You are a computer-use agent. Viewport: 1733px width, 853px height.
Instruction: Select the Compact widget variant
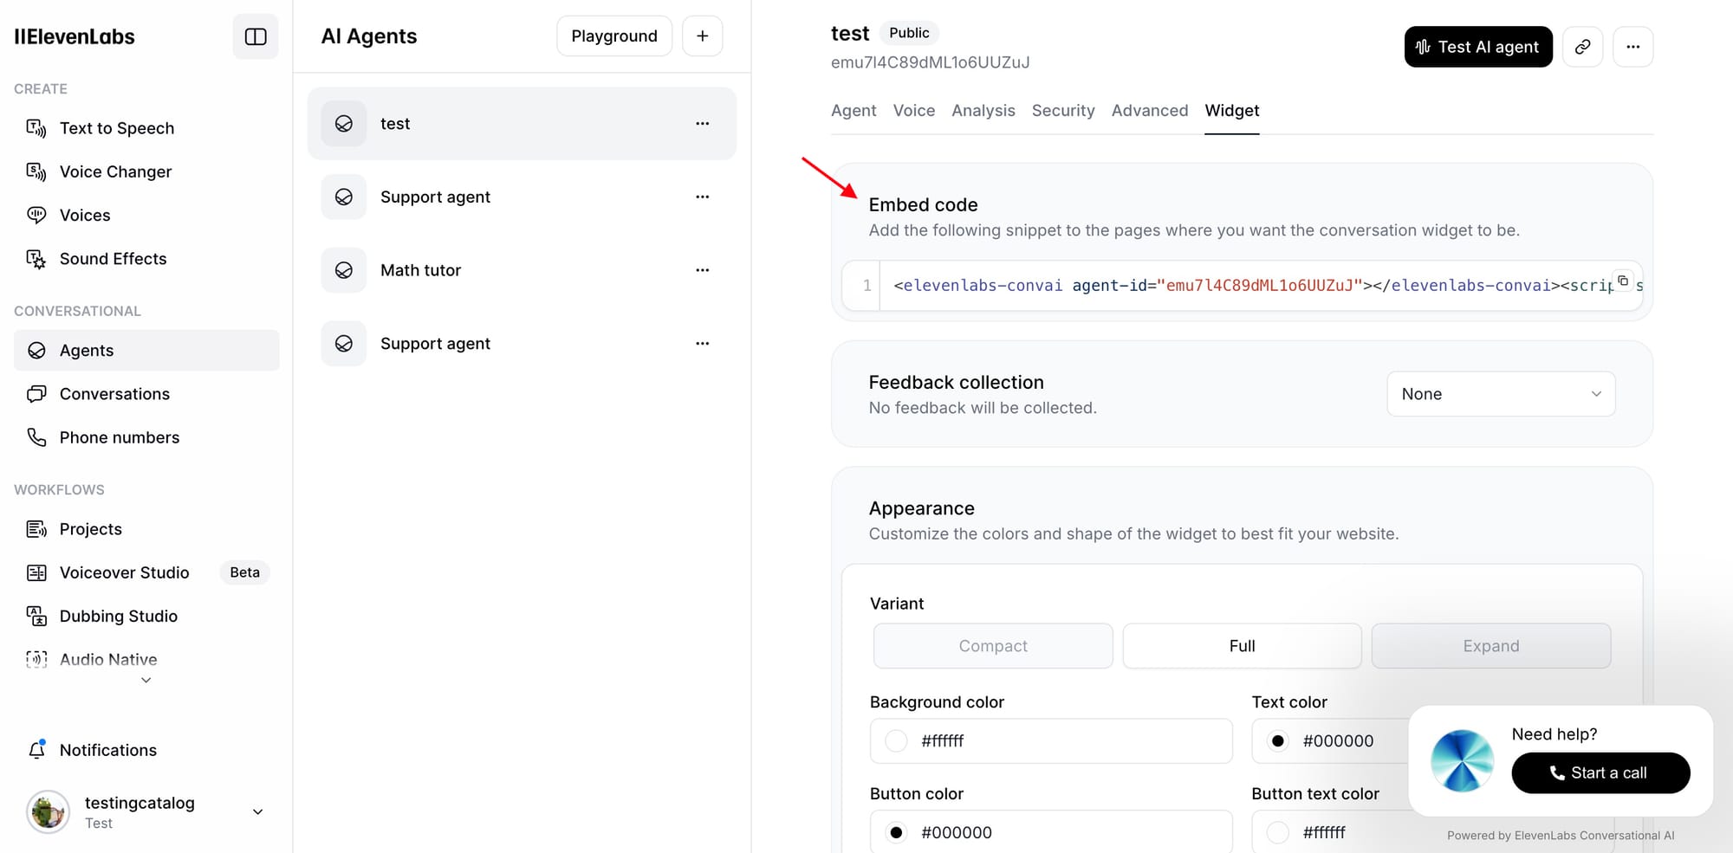coord(993,646)
